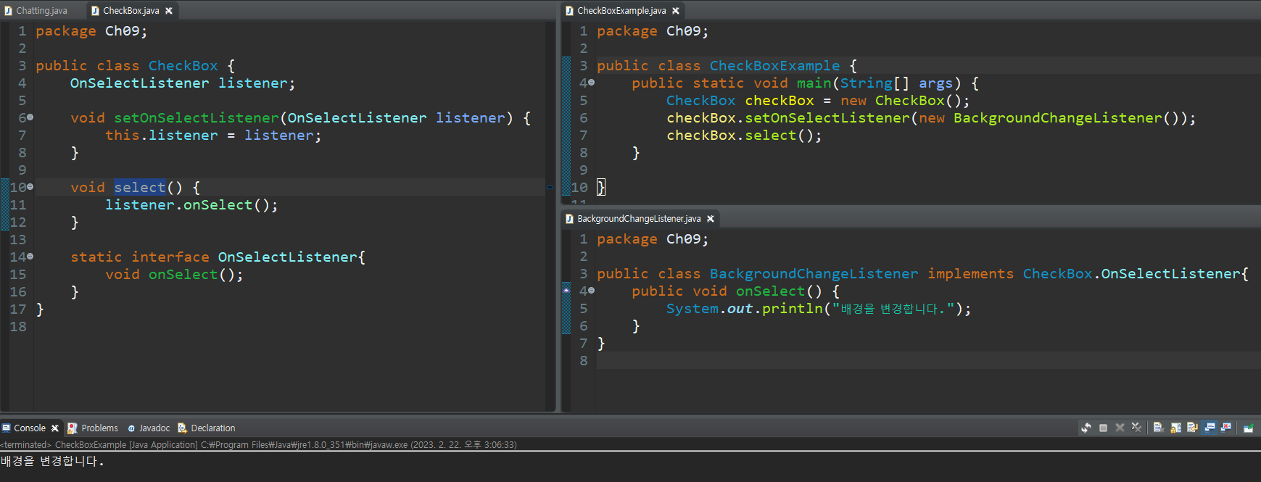Image resolution: width=1261 pixels, height=482 pixels.
Task: Click 'listener.onSelect();' call on line 11
Action: 191,204
